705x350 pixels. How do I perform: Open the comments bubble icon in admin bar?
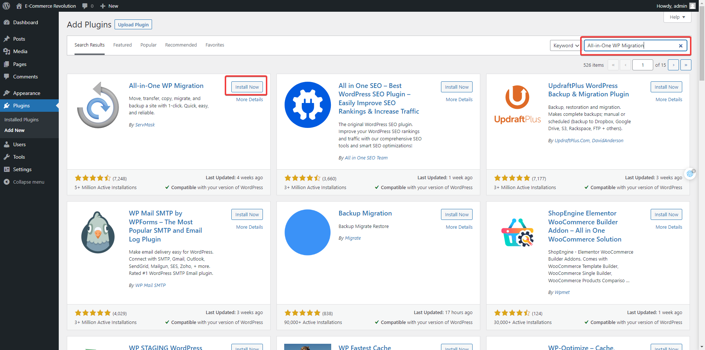pos(85,6)
